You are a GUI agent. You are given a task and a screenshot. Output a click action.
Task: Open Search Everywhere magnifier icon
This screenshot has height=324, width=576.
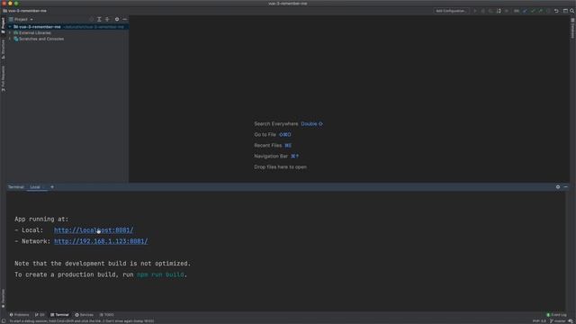pos(572,11)
